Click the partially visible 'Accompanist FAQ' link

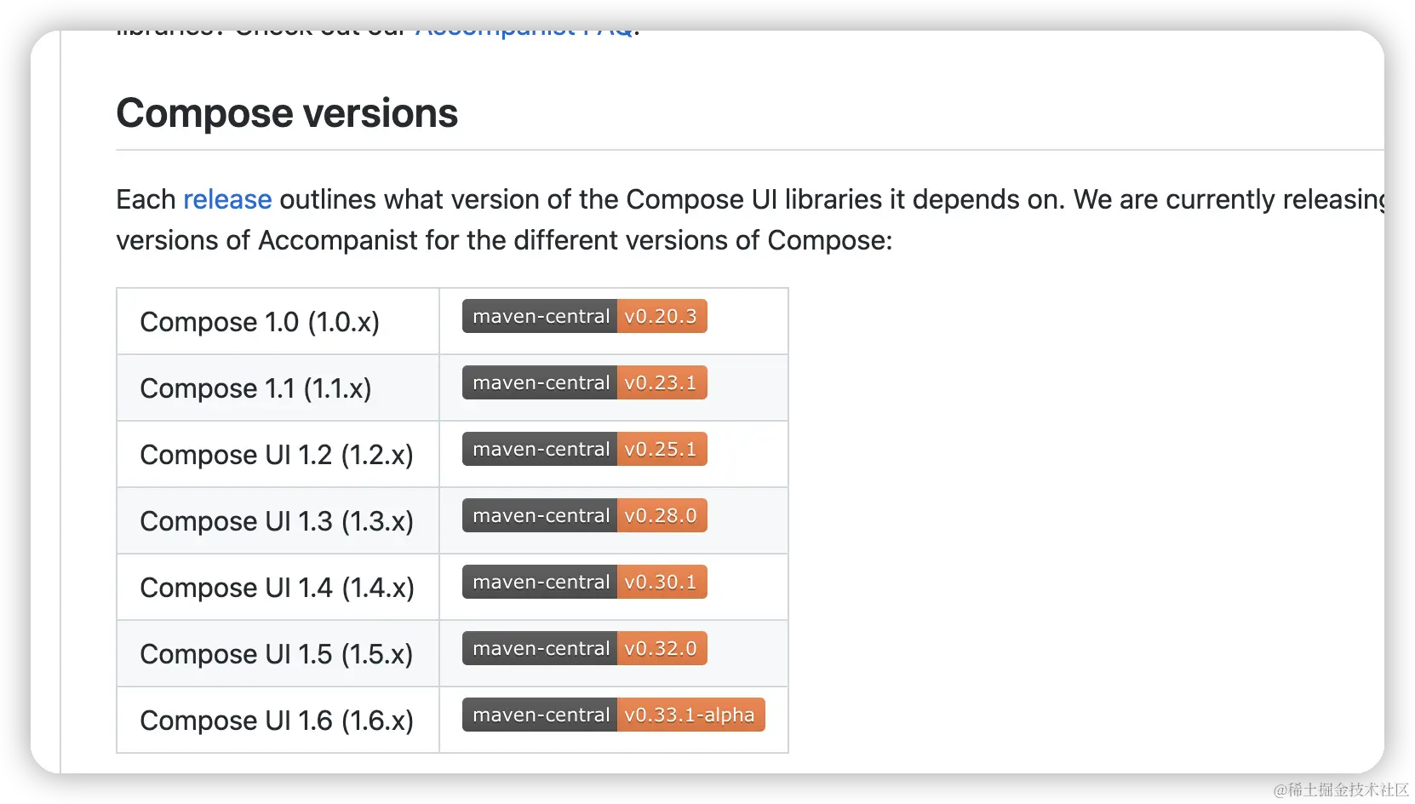(524, 34)
